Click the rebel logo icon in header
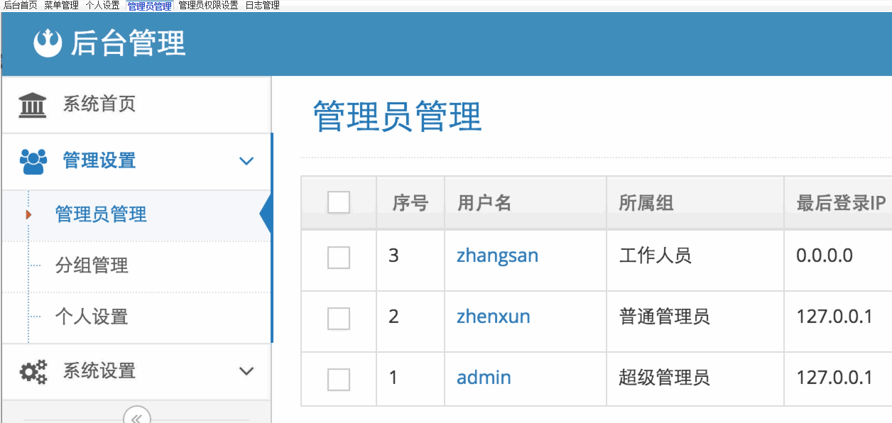This screenshot has height=423, width=892. coord(48,43)
